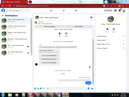The height and width of the screenshot is (97, 129).
Task: Click the Add people icon in the chat
Action: (x=60, y=33)
